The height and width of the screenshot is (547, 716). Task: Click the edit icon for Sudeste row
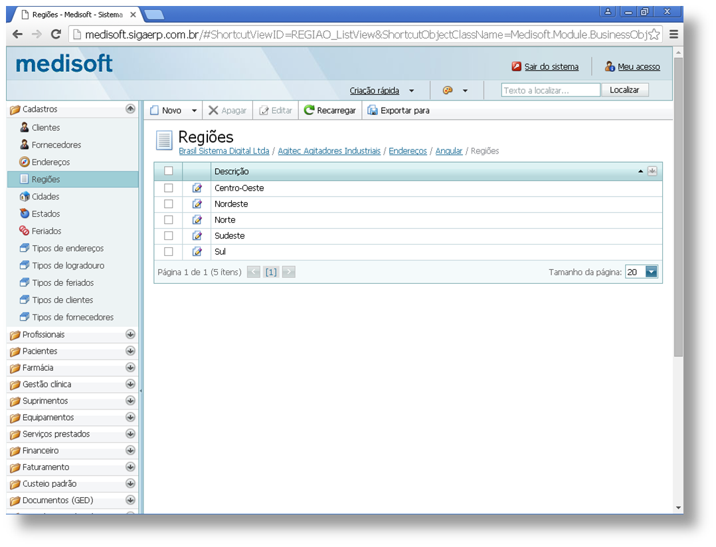click(197, 236)
